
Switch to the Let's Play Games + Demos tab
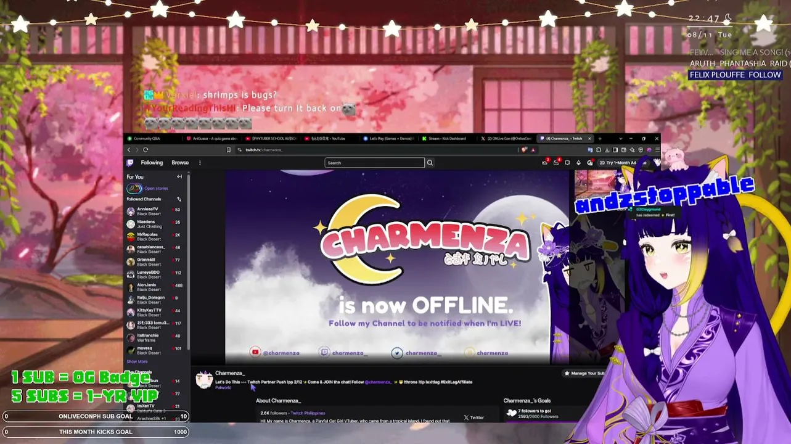tap(390, 139)
